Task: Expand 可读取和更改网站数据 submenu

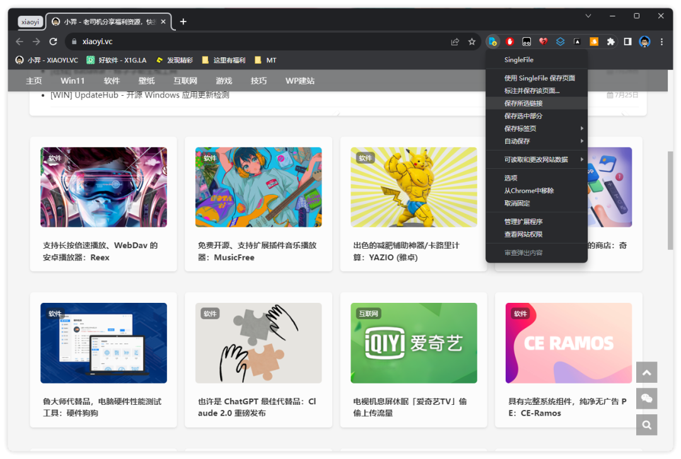Action: [537, 159]
